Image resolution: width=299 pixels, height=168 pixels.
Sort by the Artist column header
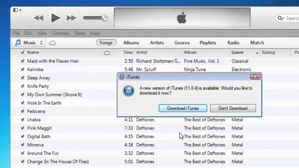tap(141, 52)
